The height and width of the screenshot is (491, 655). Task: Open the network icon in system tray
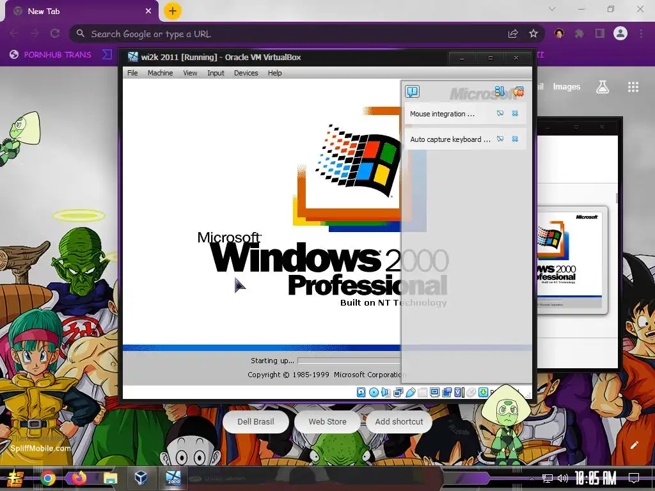[x=547, y=478]
